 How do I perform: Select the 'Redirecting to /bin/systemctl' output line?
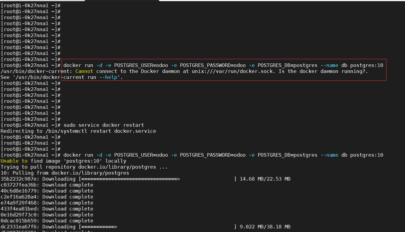78,131
